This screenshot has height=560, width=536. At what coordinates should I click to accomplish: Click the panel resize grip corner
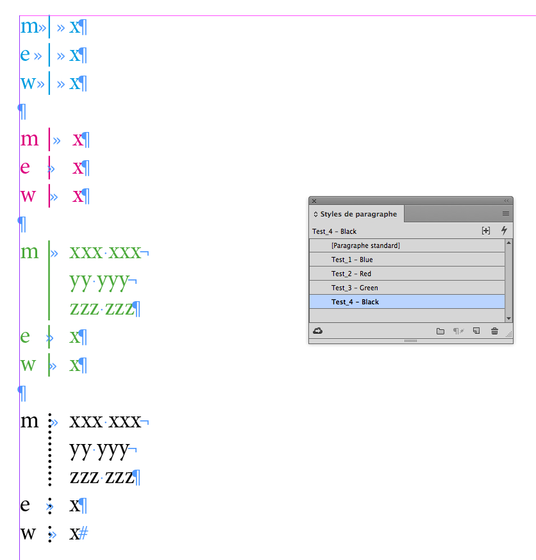tap(509, 334)
